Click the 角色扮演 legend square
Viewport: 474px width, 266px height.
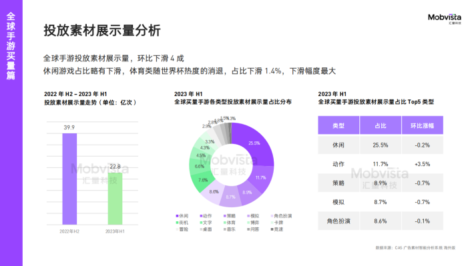pyautogui.click(x=272, y=216)
